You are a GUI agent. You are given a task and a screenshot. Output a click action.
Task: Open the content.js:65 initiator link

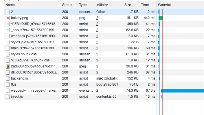coord(106,97)
